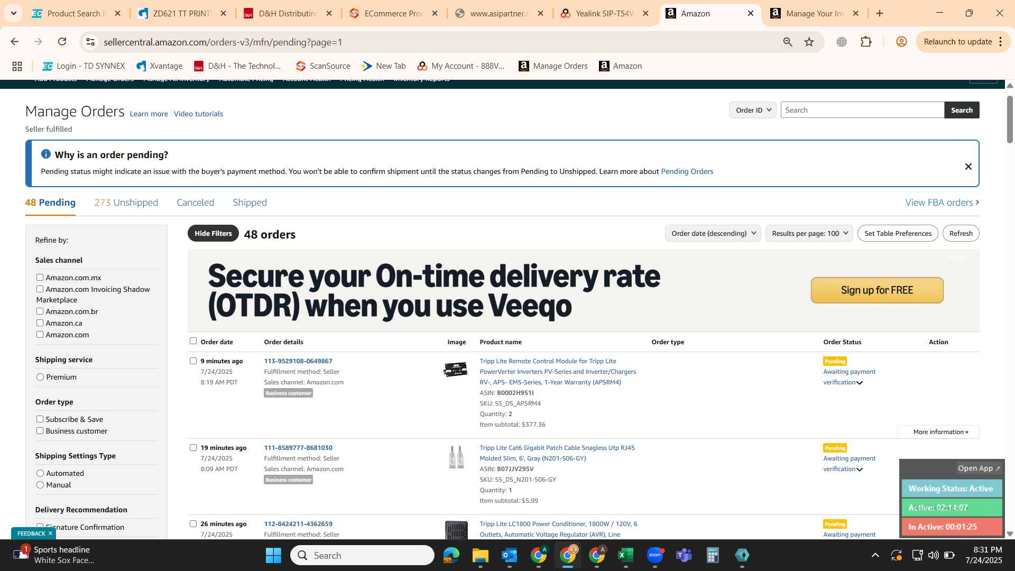Open Results per page dropdown

(809, 233)
